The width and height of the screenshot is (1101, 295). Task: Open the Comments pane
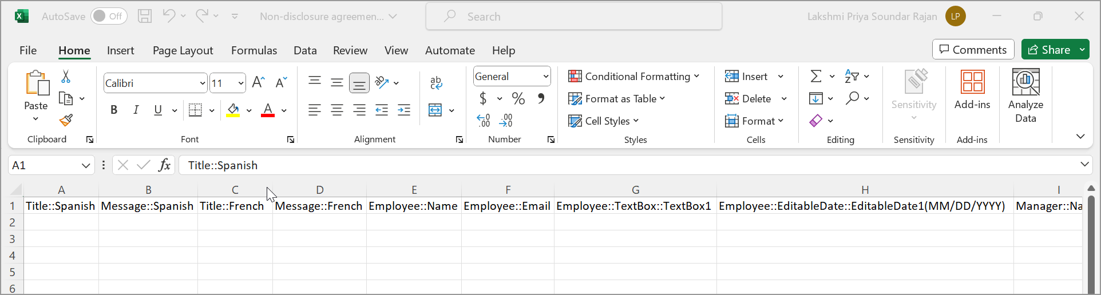point(973,50)
